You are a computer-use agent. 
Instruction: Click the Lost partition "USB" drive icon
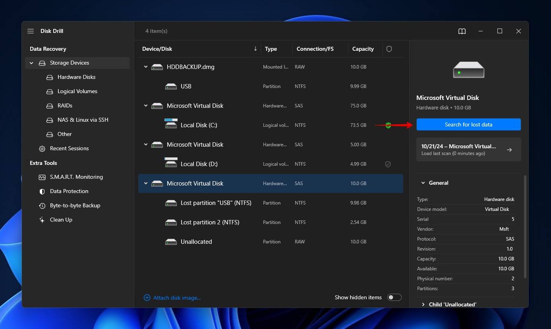coord(171,203)
